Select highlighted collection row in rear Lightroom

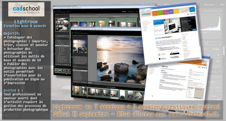pos(62,46)
